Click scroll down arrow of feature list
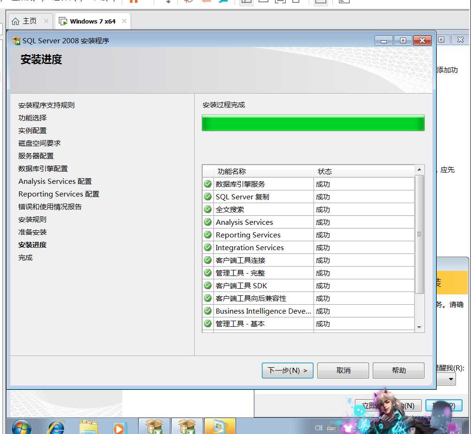471x434 pixels. (x=419, y=327)
